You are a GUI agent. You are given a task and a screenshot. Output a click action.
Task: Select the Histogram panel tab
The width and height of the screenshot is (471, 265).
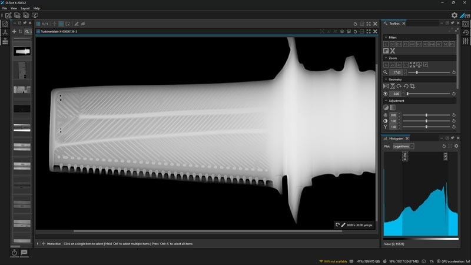tap(396, 138)
